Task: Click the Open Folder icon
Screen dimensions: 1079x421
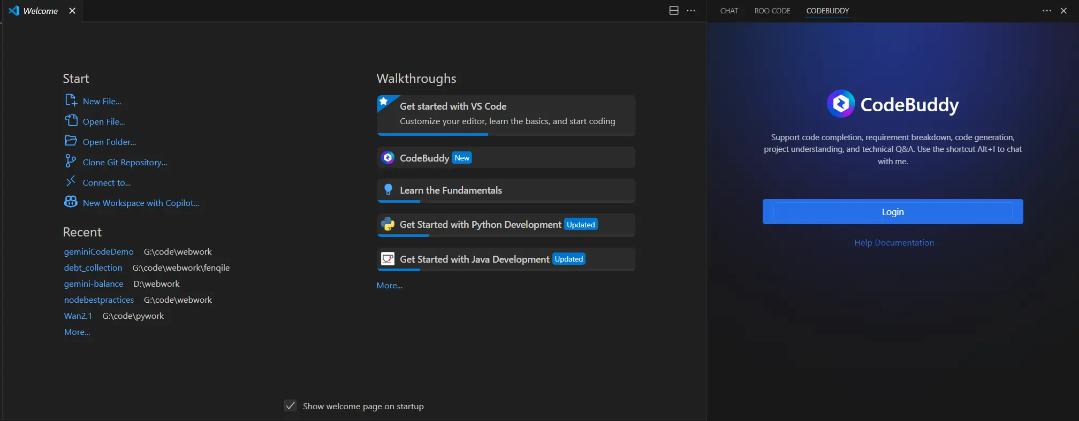Action: 71,141
